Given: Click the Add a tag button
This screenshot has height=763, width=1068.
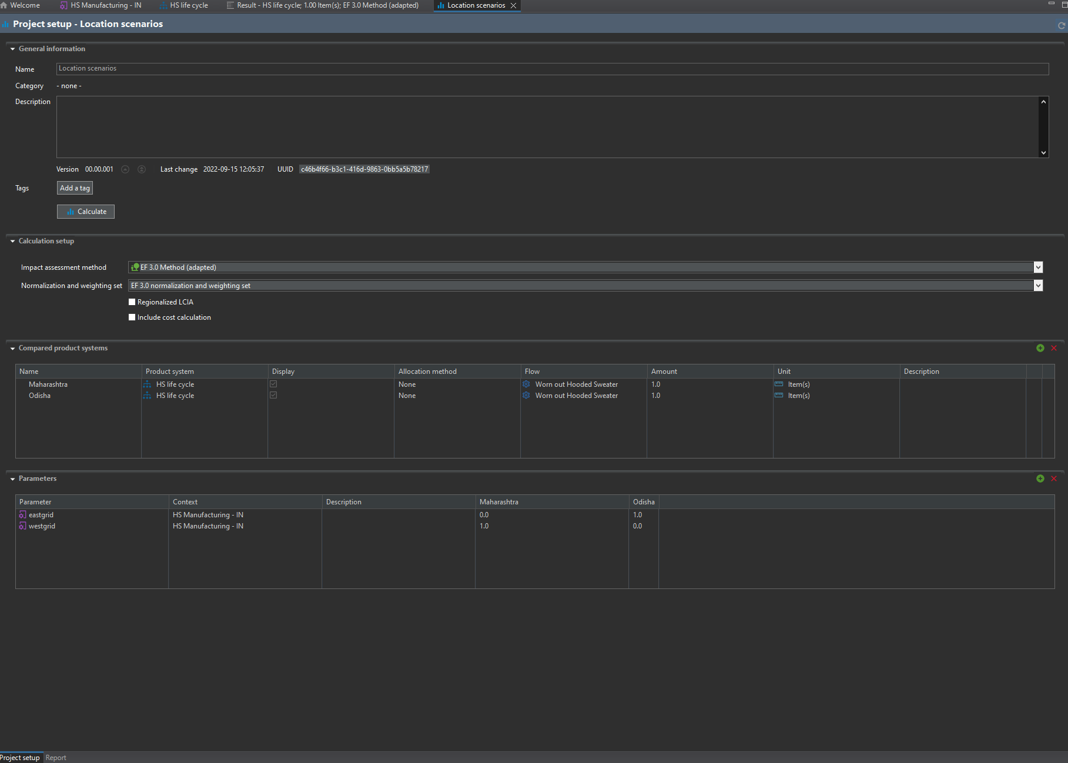Looking at the screenshot, I should [75, 188].
